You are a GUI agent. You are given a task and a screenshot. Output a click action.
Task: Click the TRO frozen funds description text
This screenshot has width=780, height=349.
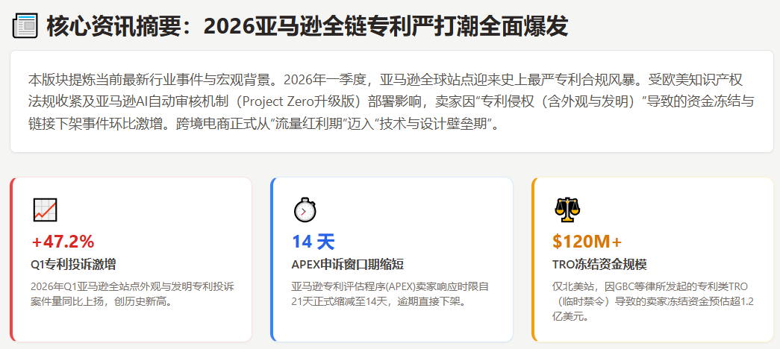650,301
